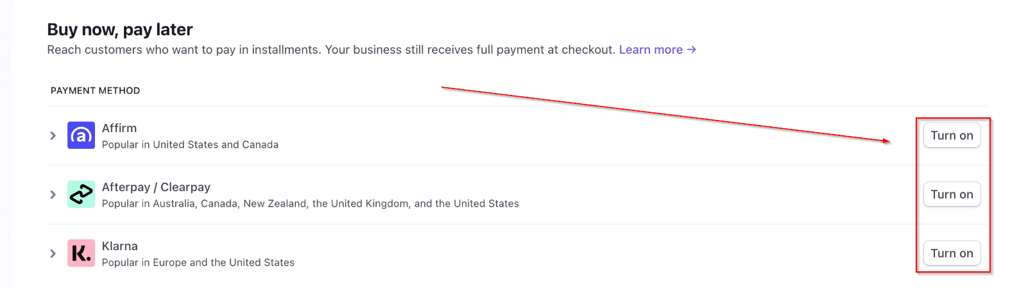Open the Learn more link
The image size is (1010, 288).
coord(651,49)
